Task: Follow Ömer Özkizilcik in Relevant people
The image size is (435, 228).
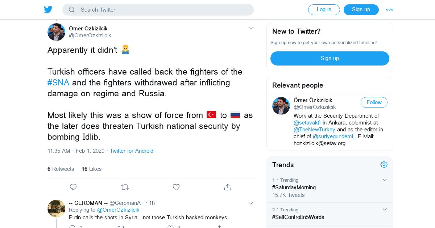Action: click(x=374, y=102)
